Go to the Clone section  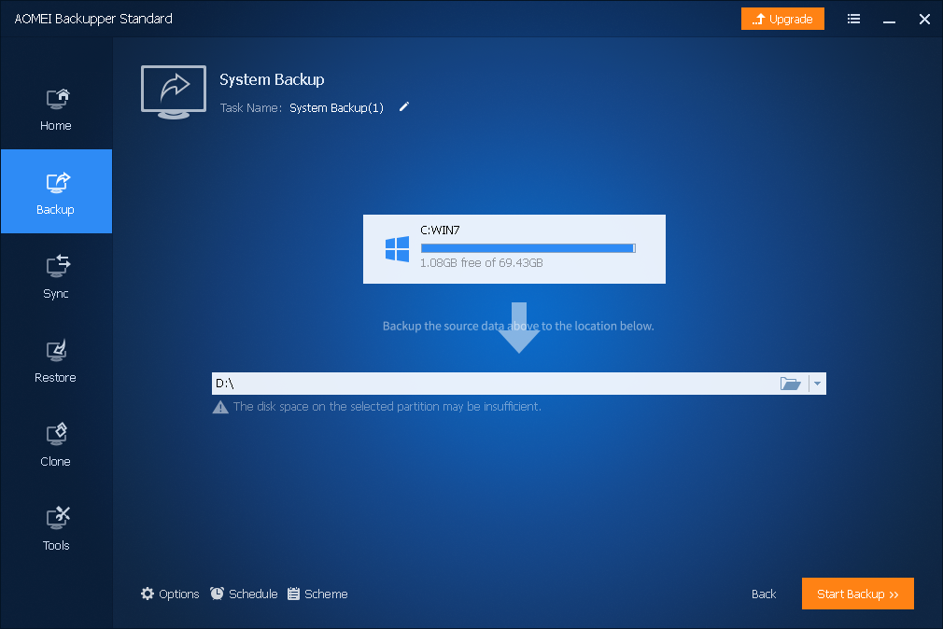point(56,444)
